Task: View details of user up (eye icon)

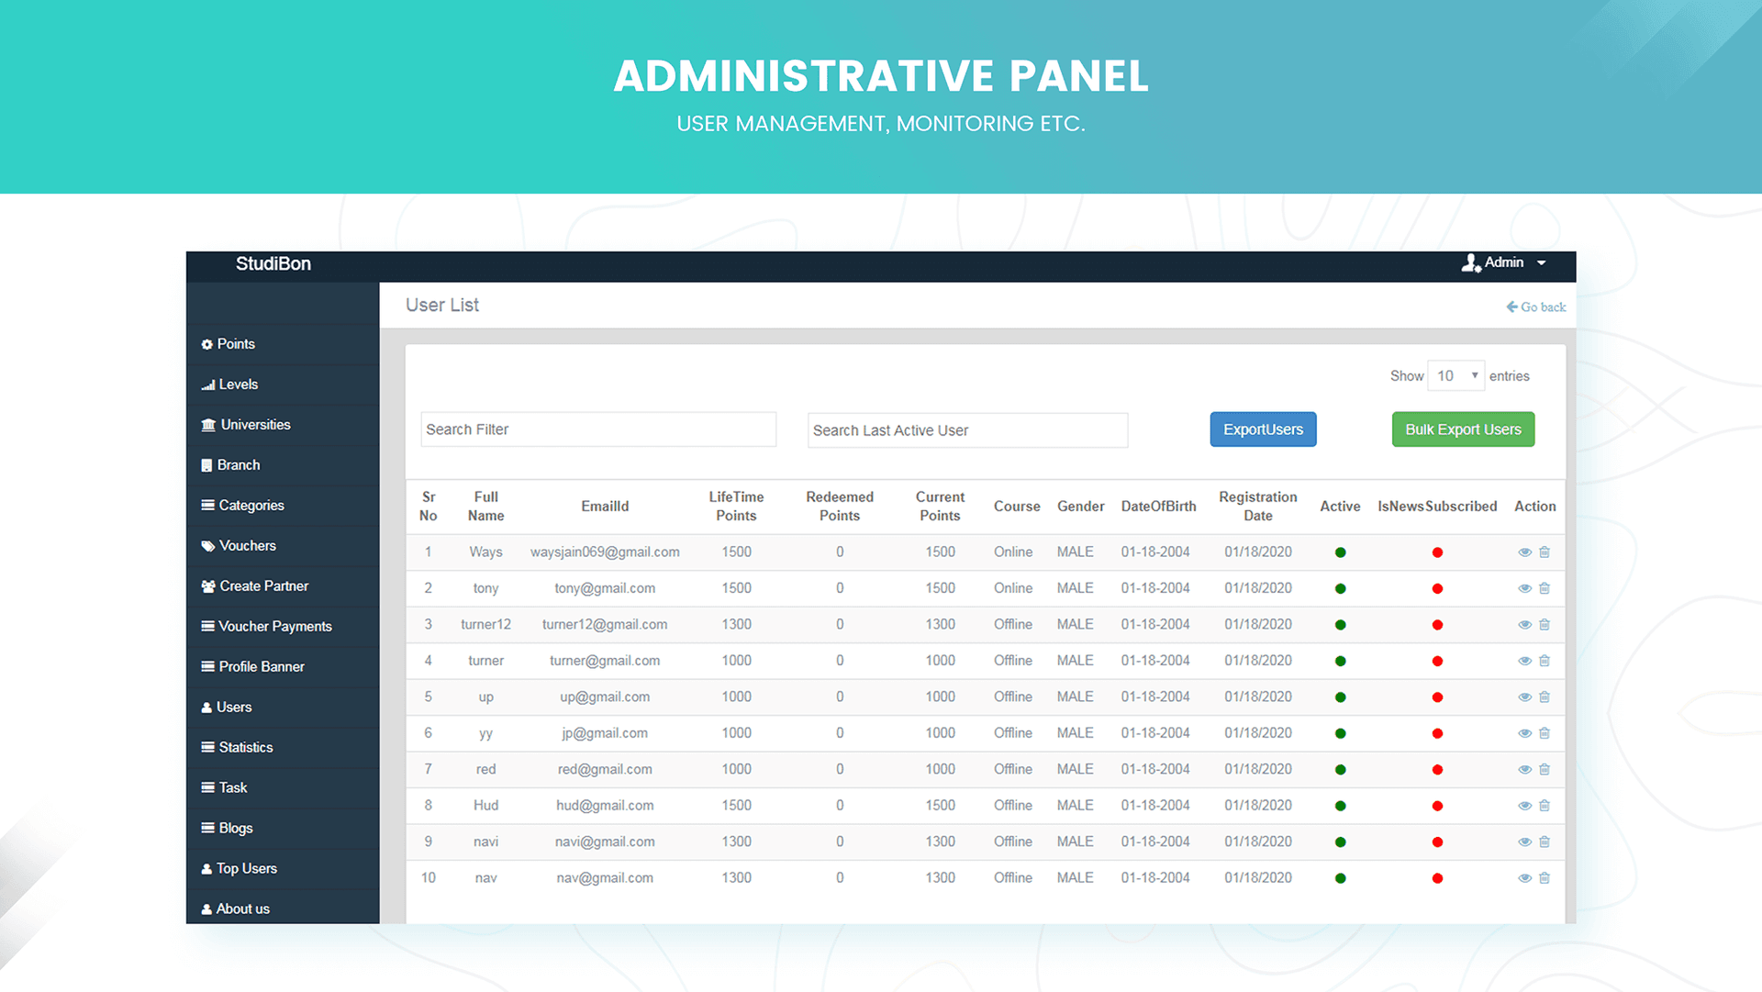Action: tap(1524, 697)
